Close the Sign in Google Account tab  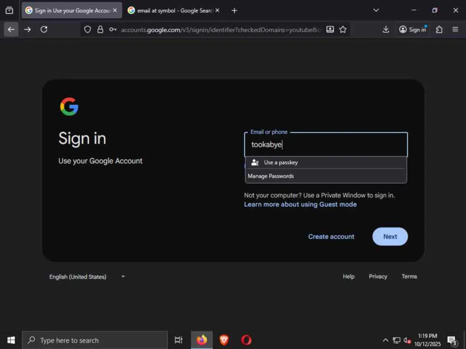(x=115, y=10)
